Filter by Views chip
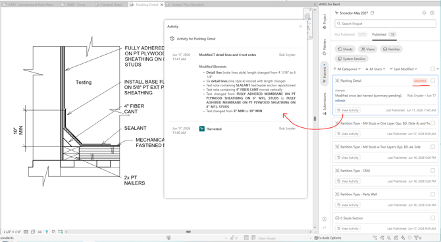Viewport: 441px width, 242px height. click(x=367, y=49)
